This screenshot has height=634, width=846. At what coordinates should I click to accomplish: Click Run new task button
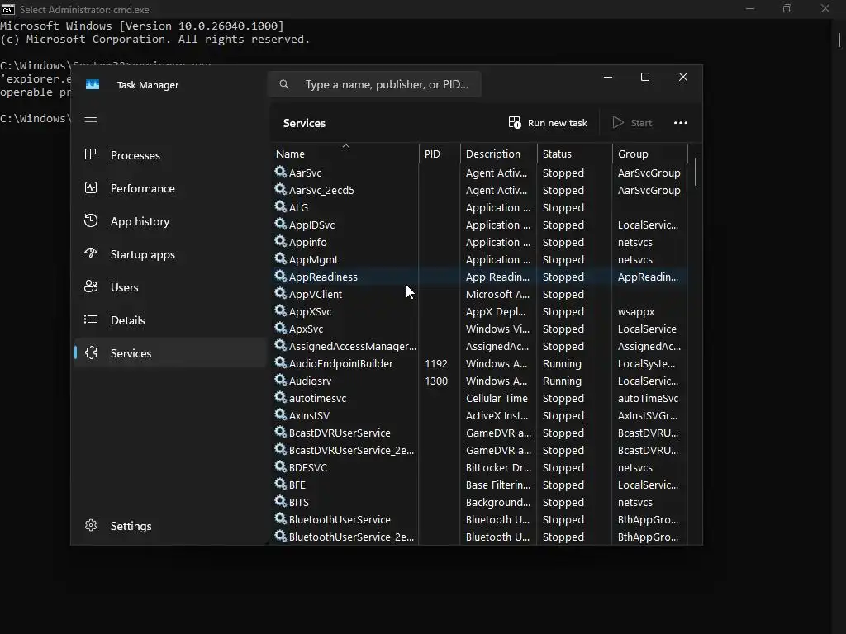(x=548, y=123)
